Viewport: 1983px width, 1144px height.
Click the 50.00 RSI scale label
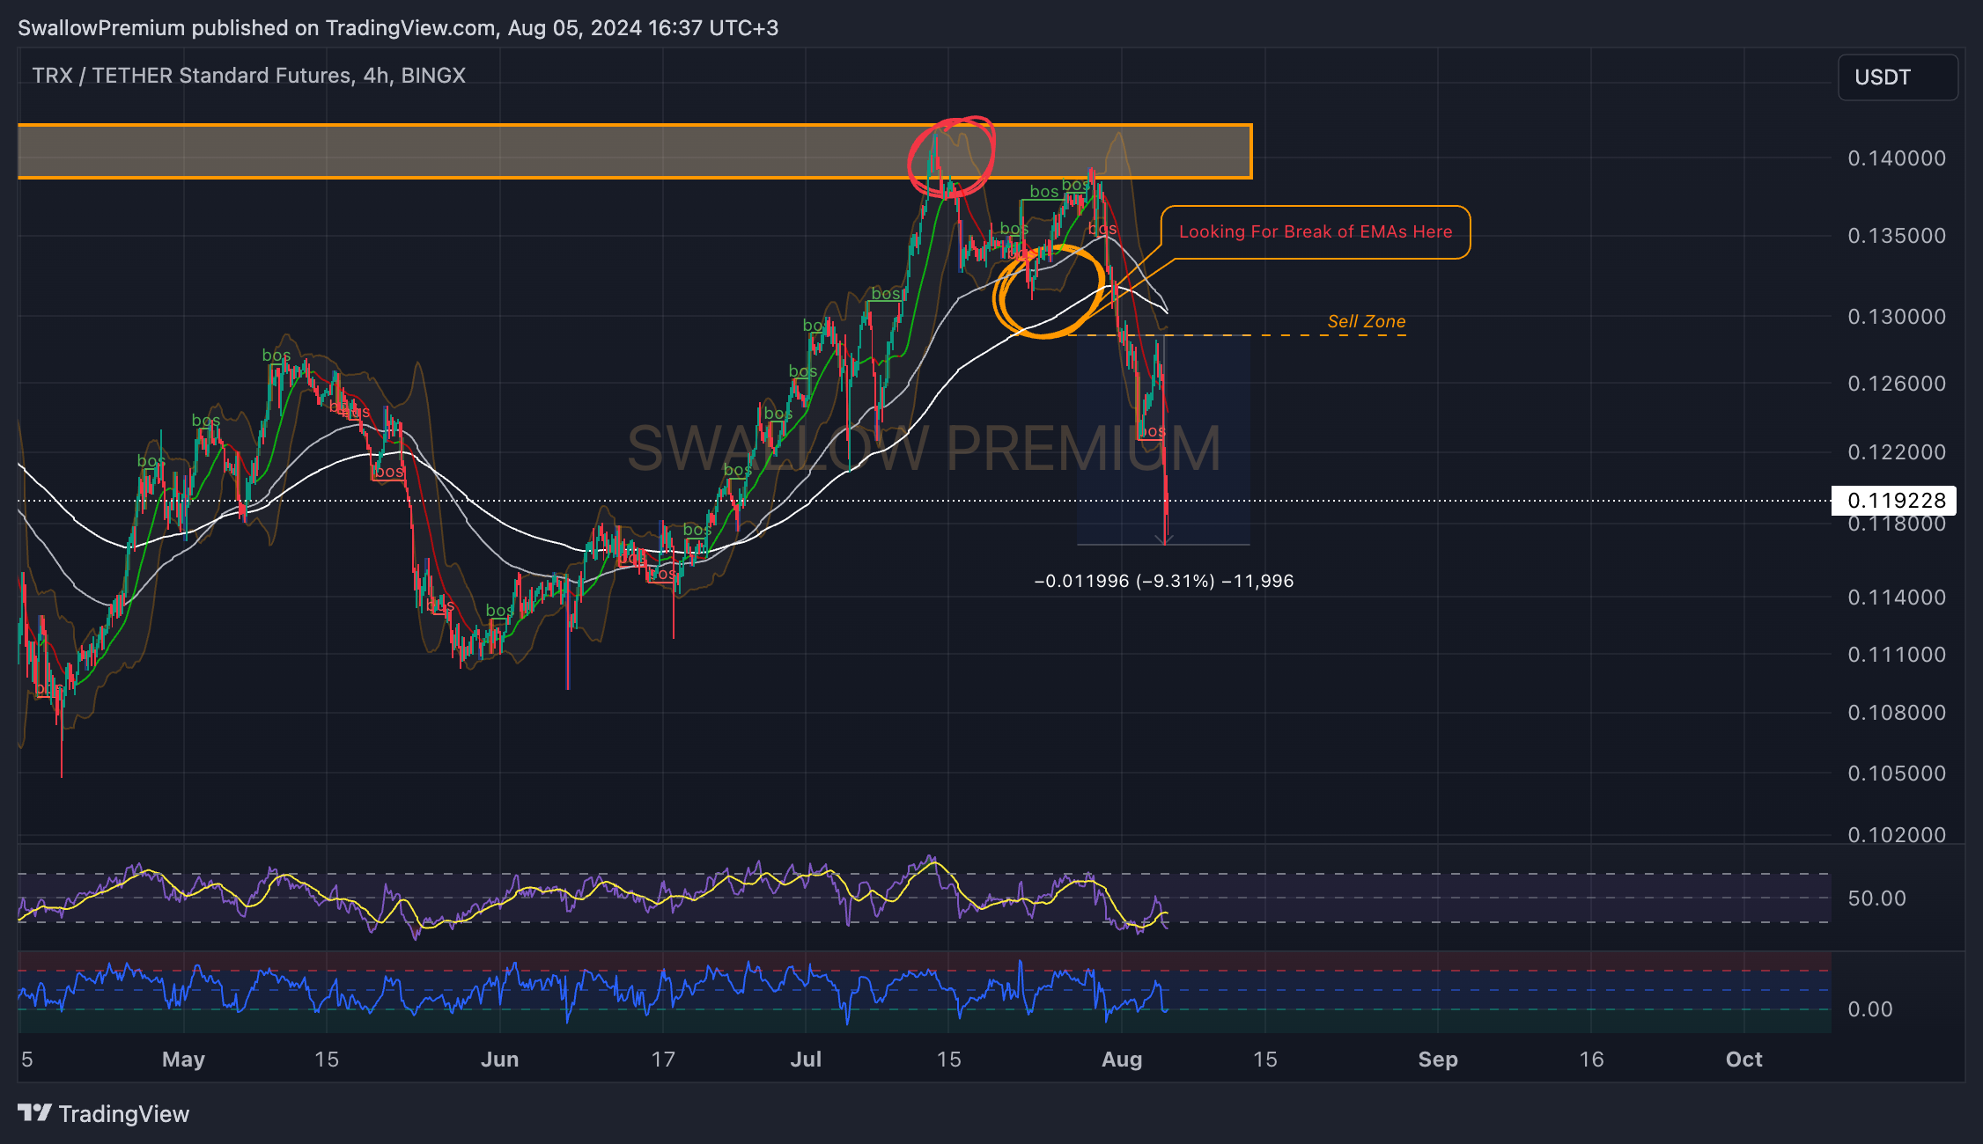(x=1876, y=898)
